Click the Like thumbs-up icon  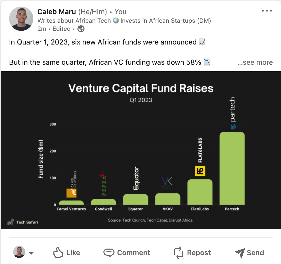pos(58,253)
